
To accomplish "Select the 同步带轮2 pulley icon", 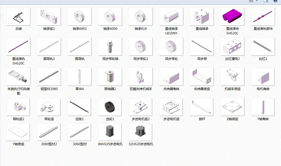I will click(141, 47).
